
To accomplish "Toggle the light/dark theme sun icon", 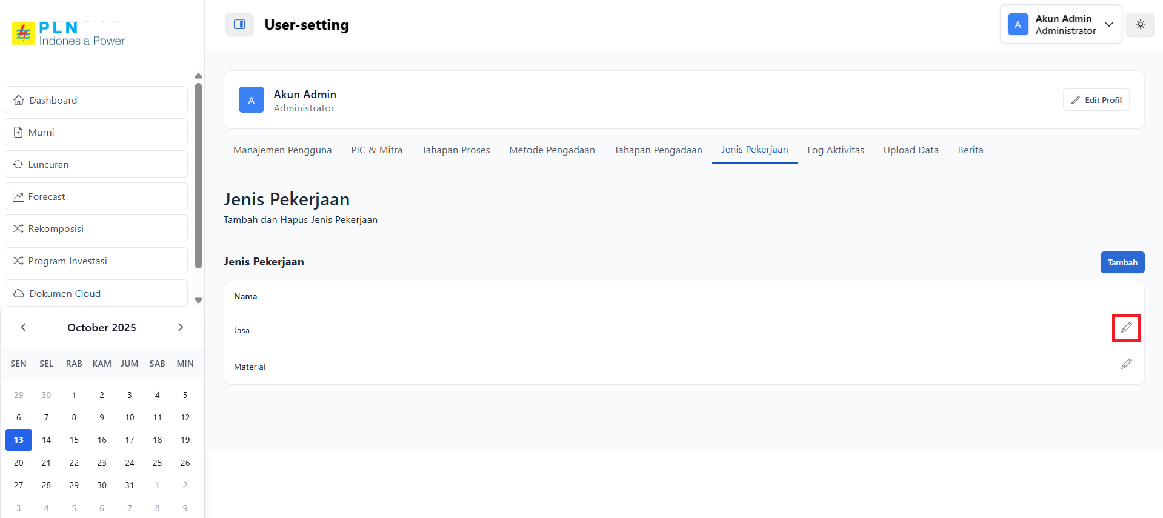I will [x=1140, y=24].
